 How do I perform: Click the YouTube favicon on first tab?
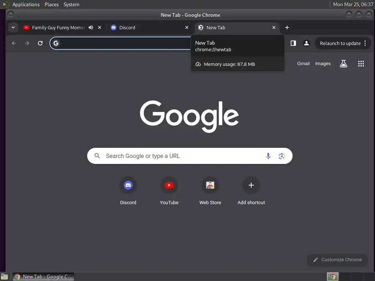(26, 27)
